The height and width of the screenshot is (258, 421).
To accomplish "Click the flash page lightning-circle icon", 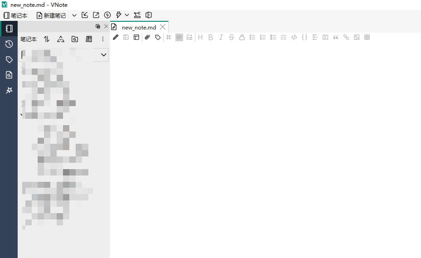I will tap(107, 15).
